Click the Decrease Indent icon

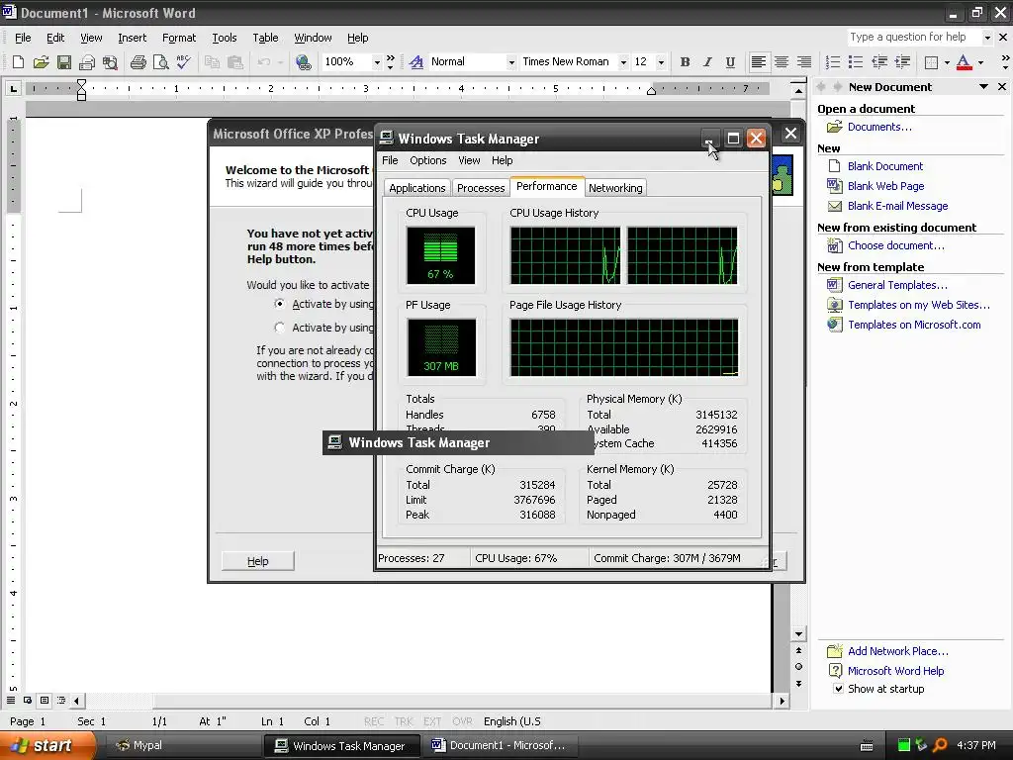879,62
